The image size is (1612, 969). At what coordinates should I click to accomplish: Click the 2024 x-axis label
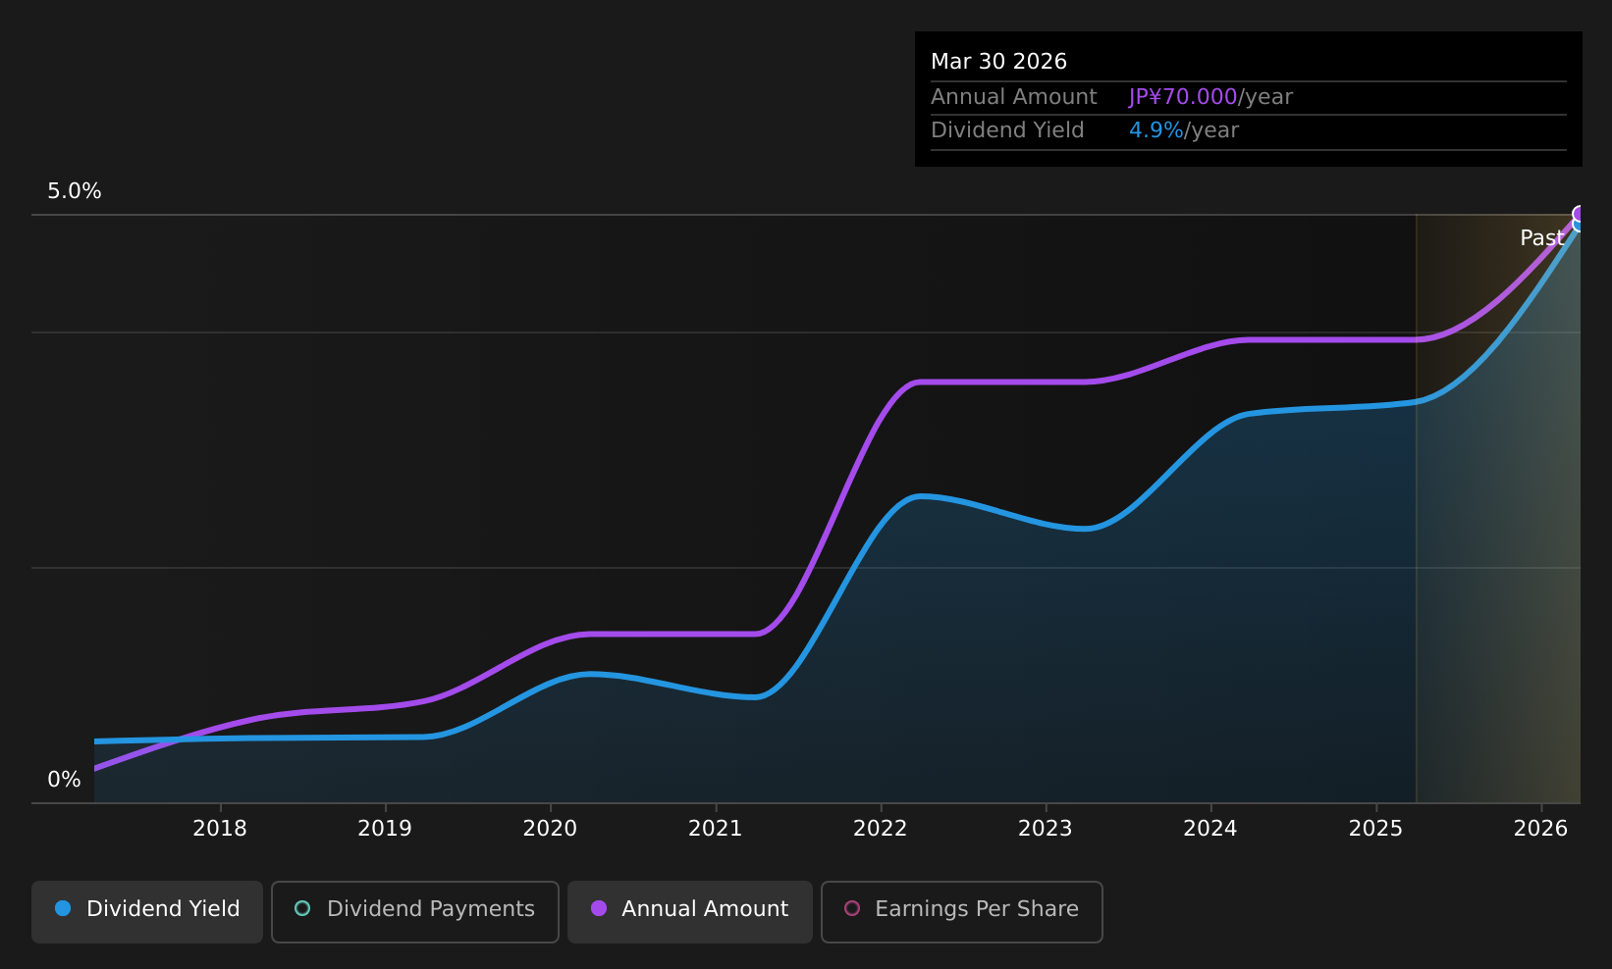(1210, 829)
